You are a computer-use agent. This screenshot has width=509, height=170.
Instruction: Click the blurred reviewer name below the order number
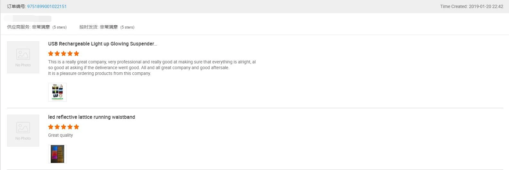tap(29, 19)
